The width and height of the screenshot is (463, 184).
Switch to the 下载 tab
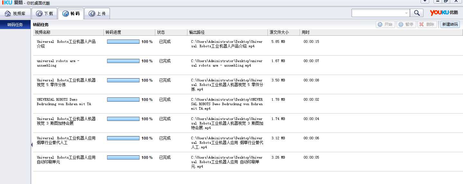45,14
